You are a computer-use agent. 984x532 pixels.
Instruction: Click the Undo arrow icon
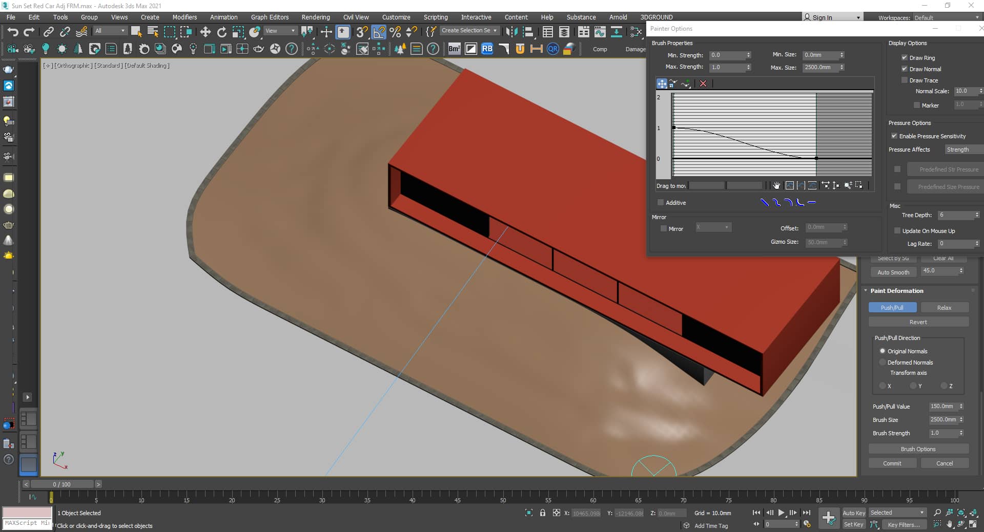[12, 32]
